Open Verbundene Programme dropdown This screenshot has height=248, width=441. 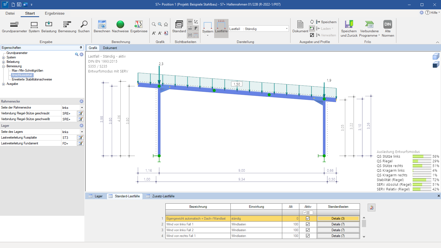click(369, 29)
